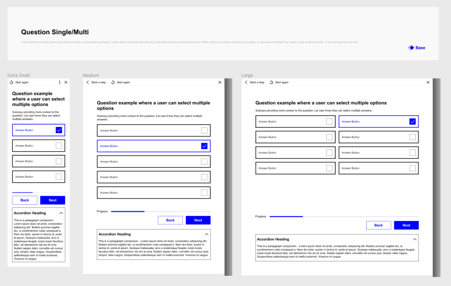This screenshot has width=451, height=286.
Task: Collapse the Accordion Heading in Large view
Action: [x=414, y=239]
